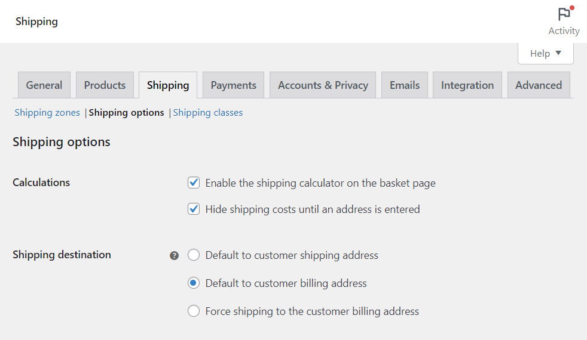Click the Shipping destination label
This screenshot has height=340, width=587.
point(62,255)
